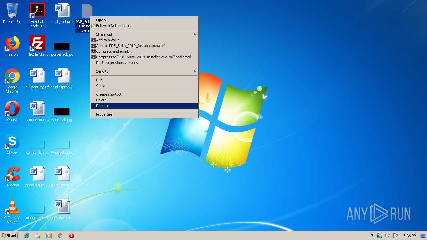
Task: Select the studiesprog... document icon
Action: click(62, 79)
